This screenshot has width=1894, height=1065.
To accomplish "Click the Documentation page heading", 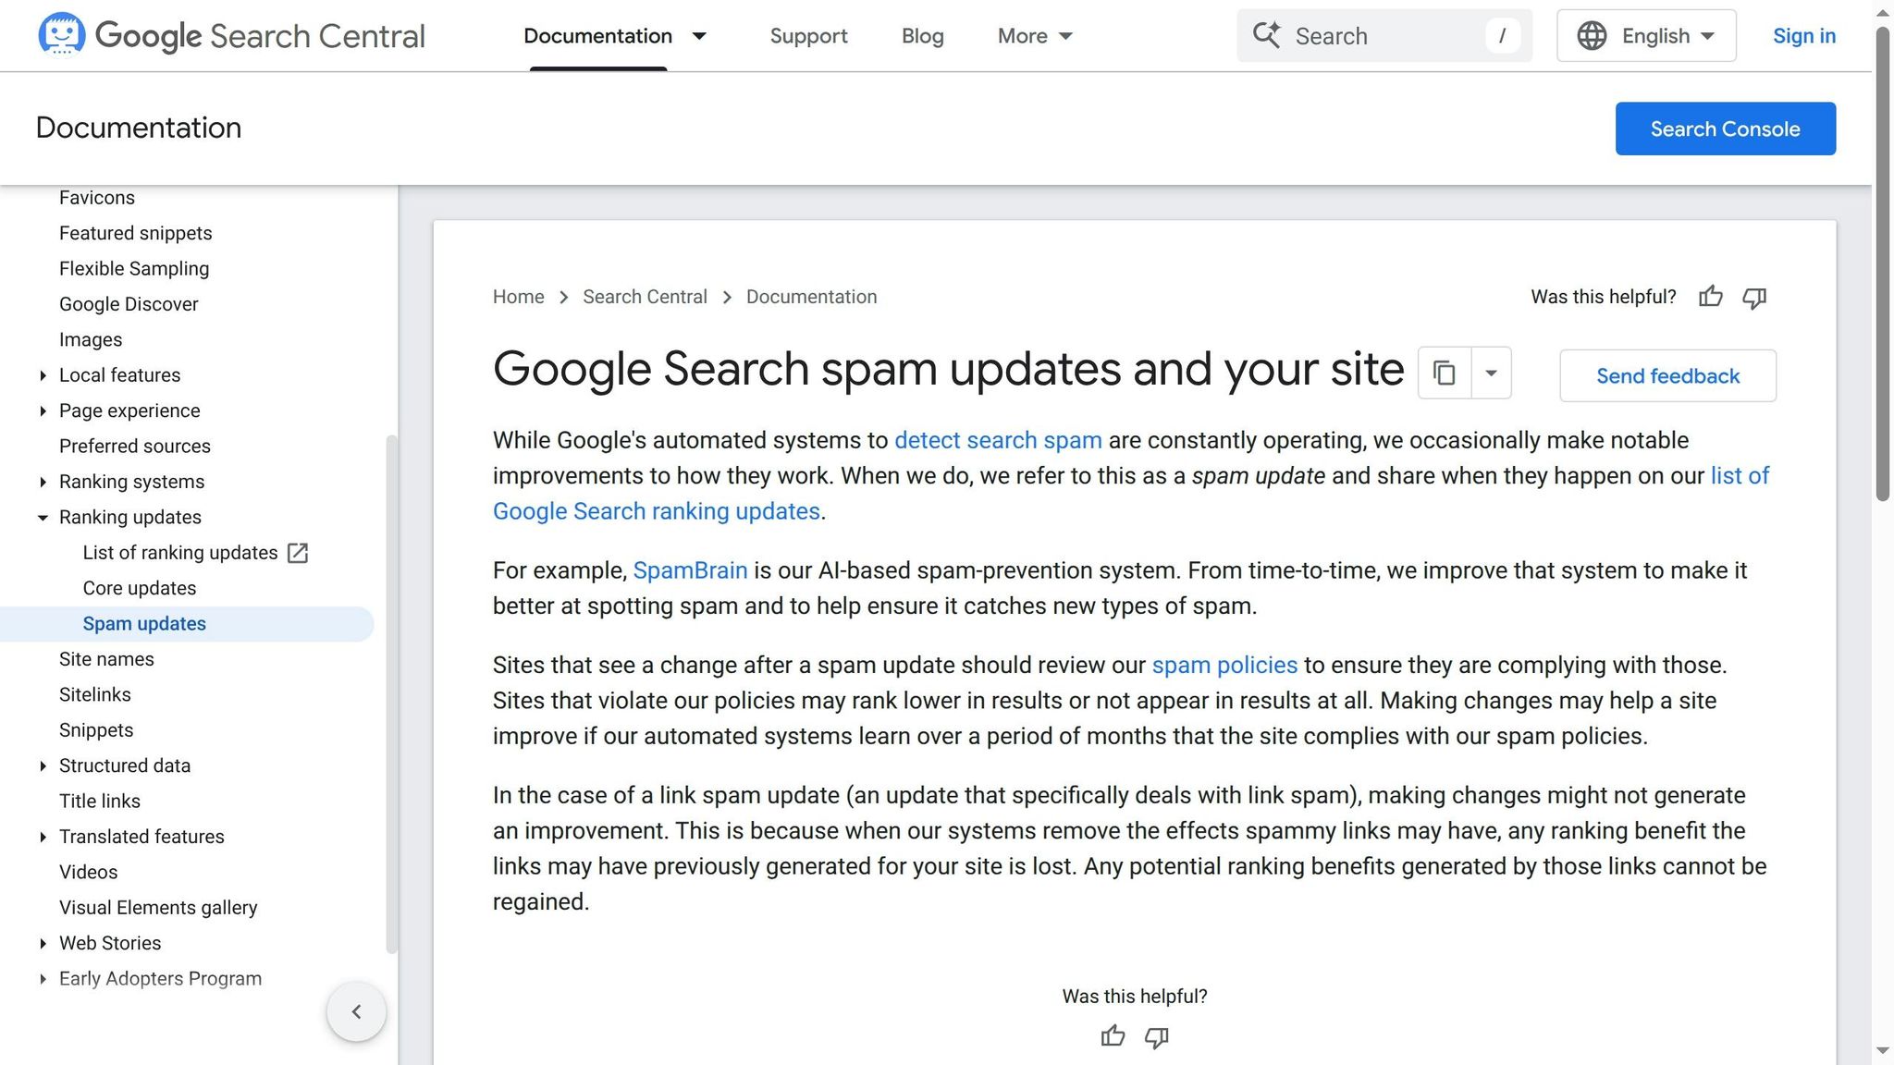I will click(x=139, y=128).
